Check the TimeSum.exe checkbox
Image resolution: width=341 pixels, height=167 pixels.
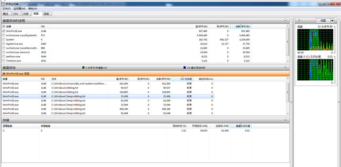4,61
